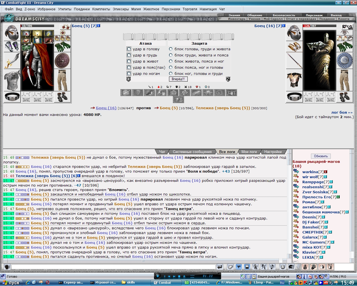Image resolution: width=357 pixels, height=286 pixels.
Task: Open info icon beside Боец (5) [7]
Action: pos(98,26)
